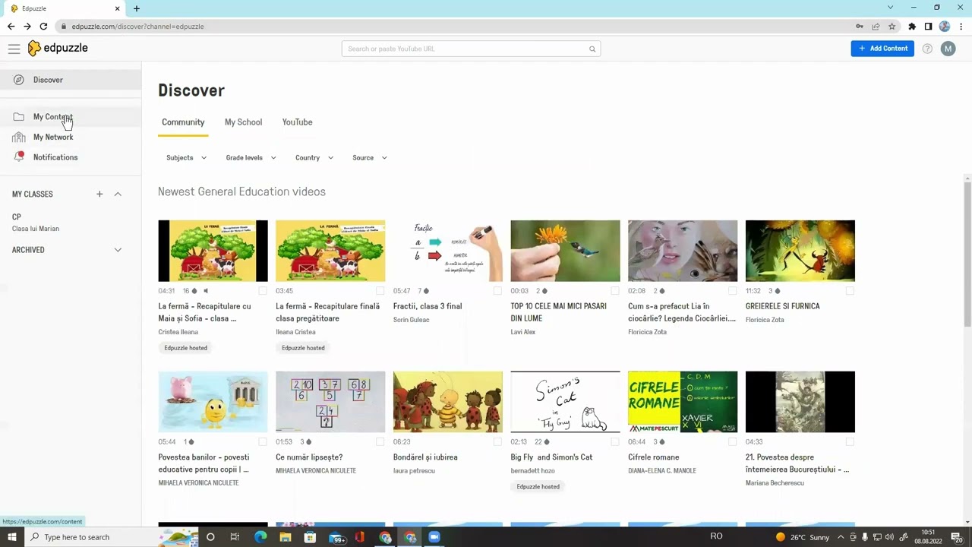Screen dimensions: 972x547
Task: Open the Chrome menu dots
Action: [960, 27]
